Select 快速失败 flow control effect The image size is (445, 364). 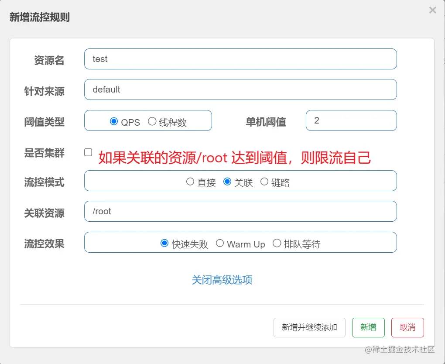coord(164,244)
